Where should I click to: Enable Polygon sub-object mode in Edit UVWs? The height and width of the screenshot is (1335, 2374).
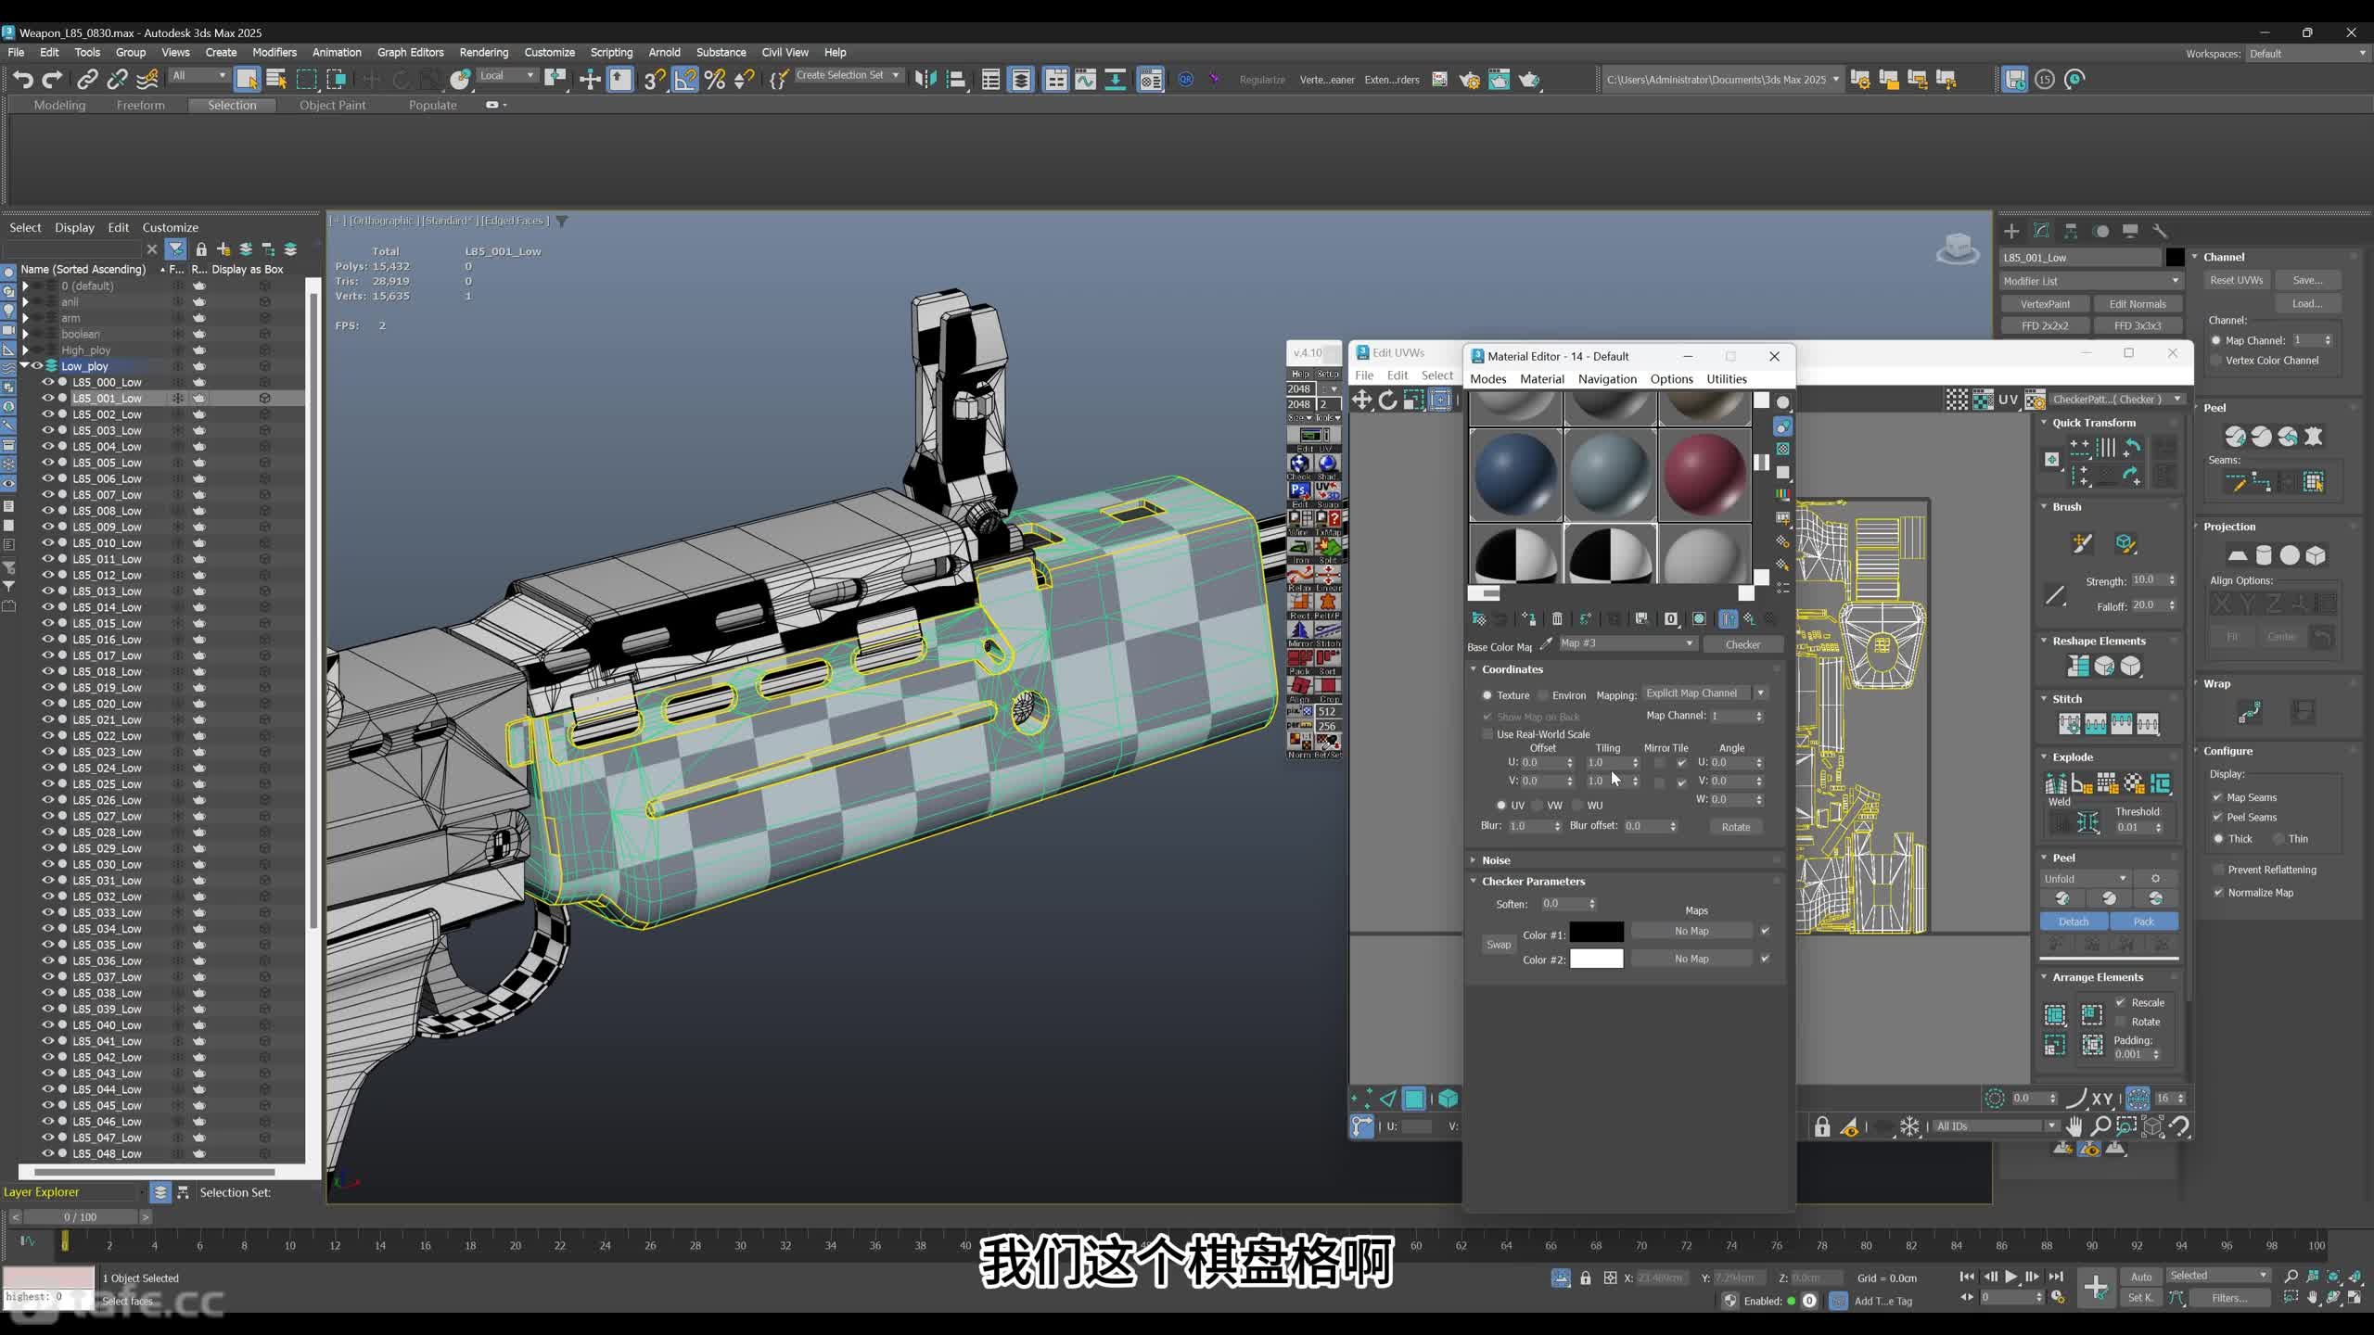tap(1413, 1099)
